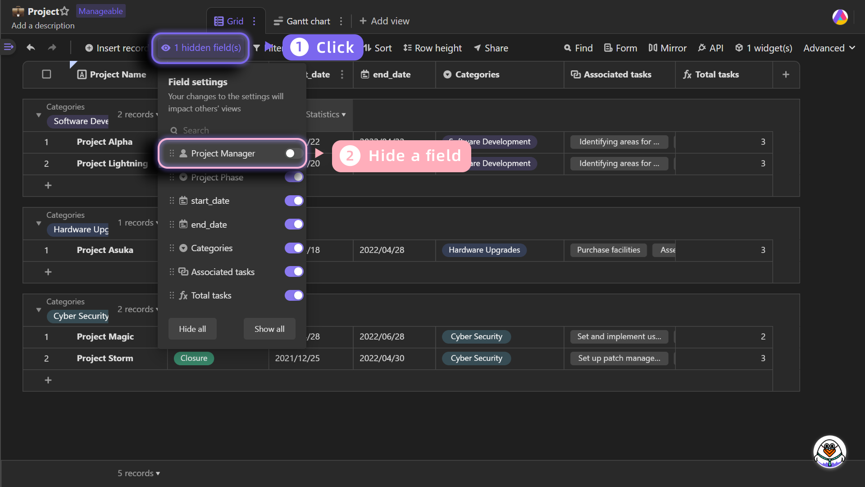The height and width of the screenshot is (487, 865).
Task: Click the Show all button
Action: [x=269, y=329]
